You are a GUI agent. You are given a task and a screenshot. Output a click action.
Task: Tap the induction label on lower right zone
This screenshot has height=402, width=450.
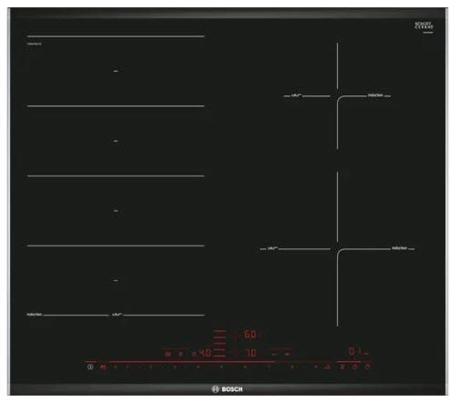(x=399, y=248)
